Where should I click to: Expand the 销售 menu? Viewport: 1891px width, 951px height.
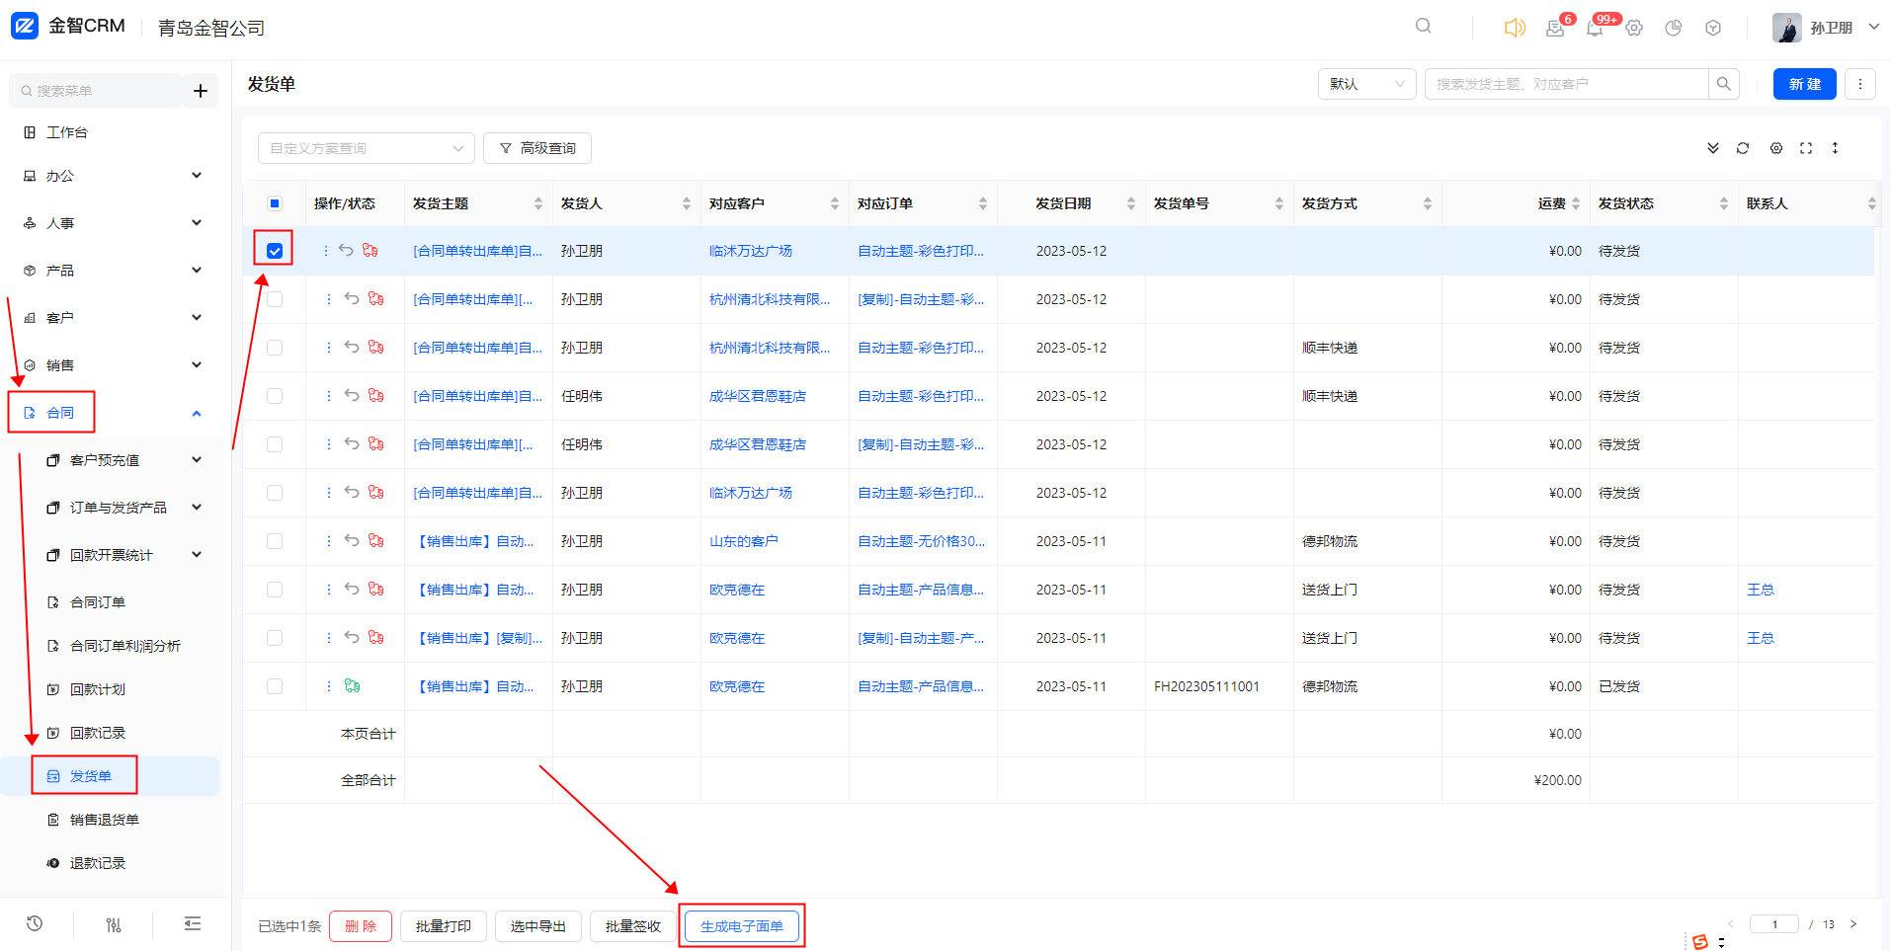[x=112, y=365]
